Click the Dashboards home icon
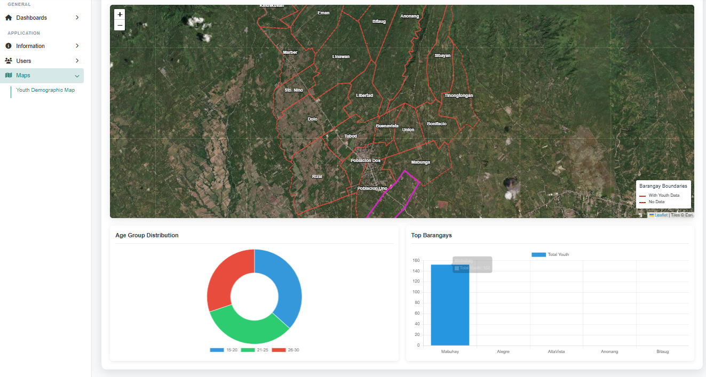706x377 pixels. click(x=9, y=18)
